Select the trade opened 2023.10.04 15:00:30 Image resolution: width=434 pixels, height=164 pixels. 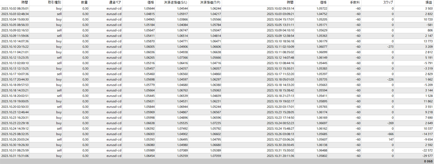click(x=217, y=19)
